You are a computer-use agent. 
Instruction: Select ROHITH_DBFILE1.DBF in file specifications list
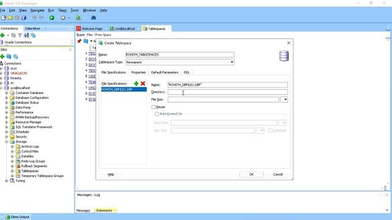click(124, 89)
